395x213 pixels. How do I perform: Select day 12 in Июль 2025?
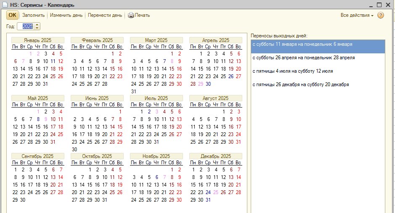pyautogui.click(x=172, y=119)
